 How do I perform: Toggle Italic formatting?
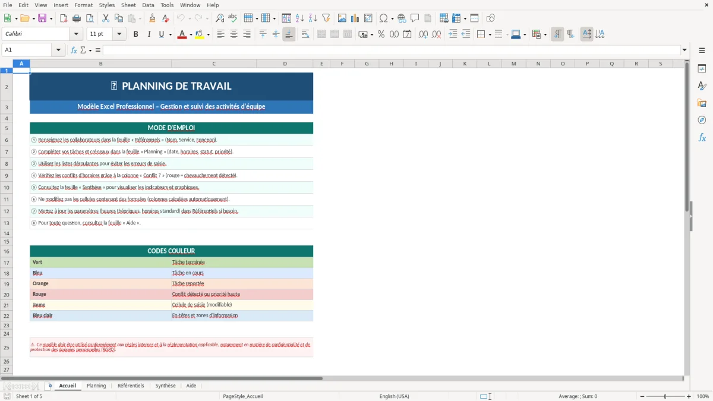click(x=149, y=34)
